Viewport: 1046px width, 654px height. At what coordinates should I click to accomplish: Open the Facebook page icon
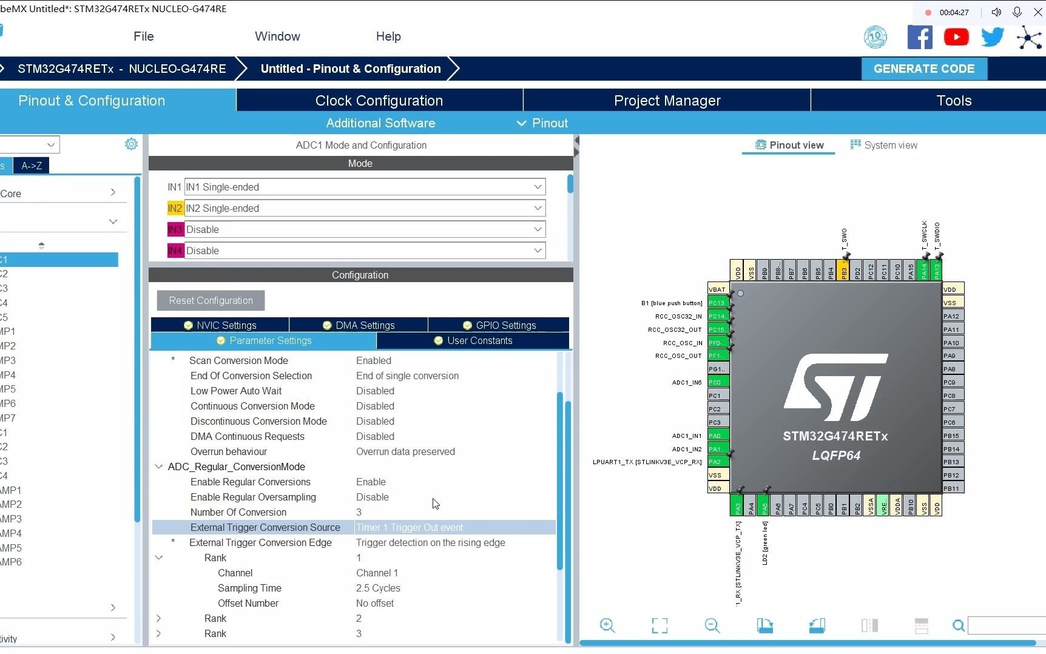(x=920, y=36)
